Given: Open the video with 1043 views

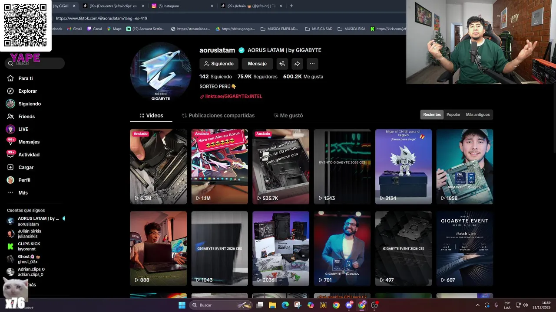Looking at the screenshot, I should 219,248.
